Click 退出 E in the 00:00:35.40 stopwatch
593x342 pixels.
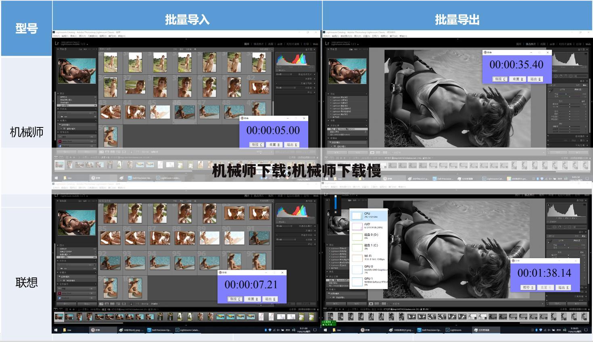(x=535, y=79)
